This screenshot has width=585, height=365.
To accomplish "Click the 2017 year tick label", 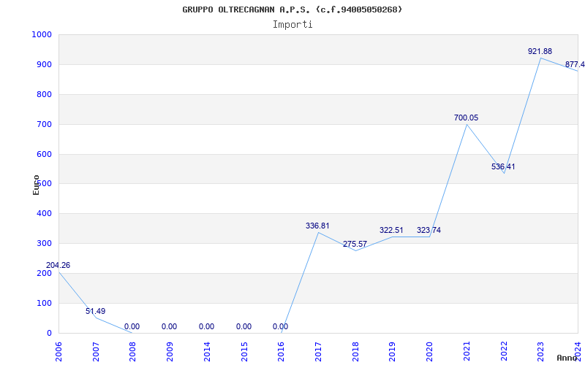I will point(318,351).
